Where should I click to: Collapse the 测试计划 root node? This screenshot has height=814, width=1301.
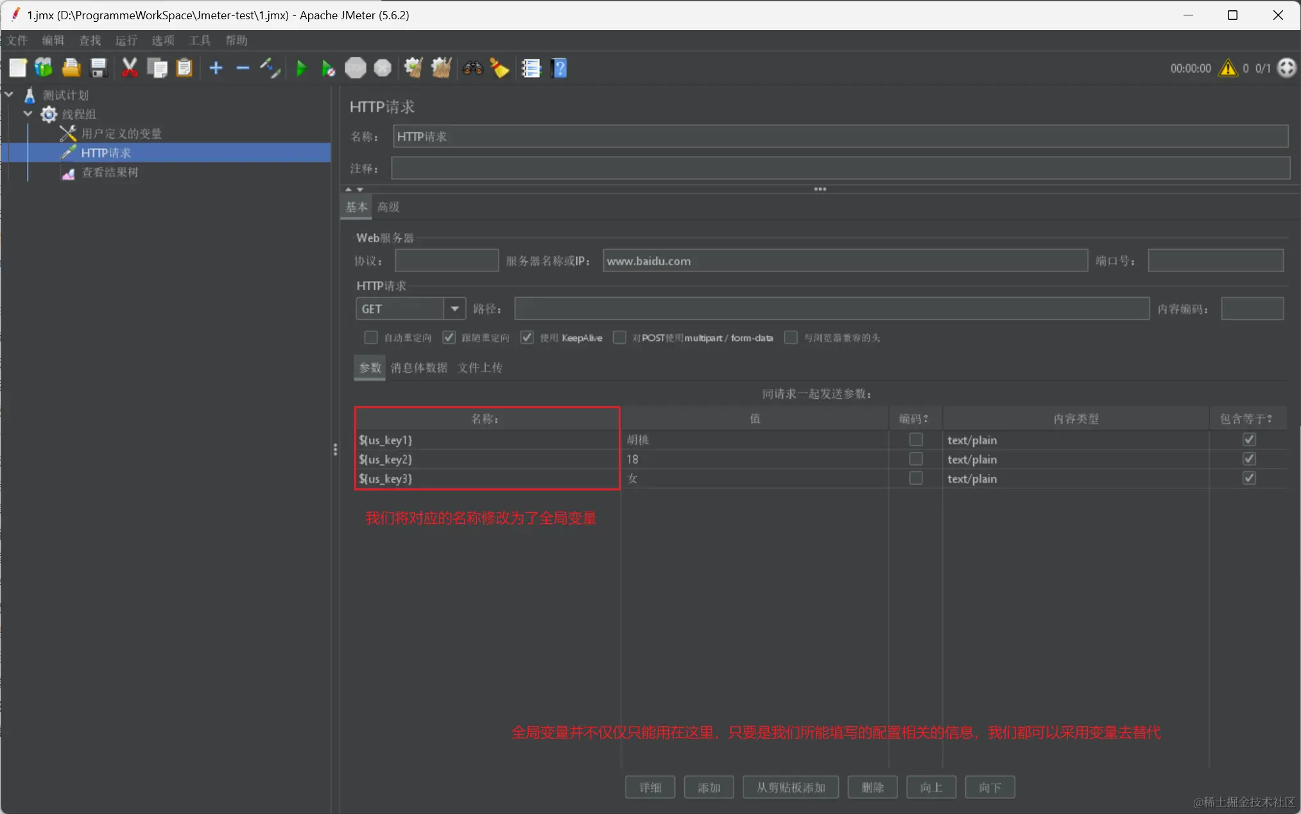click(9, 95)
